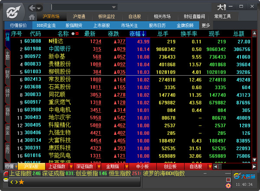Viewport: 260px width, 191px height.
Task: Sort by the 总额 column header
Action: point(239,34)
